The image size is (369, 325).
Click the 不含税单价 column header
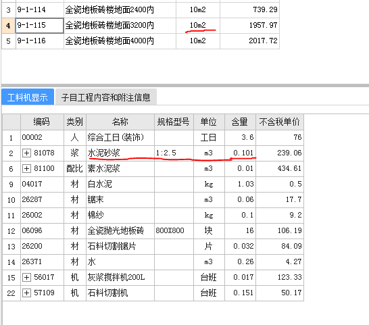point(280,122)
